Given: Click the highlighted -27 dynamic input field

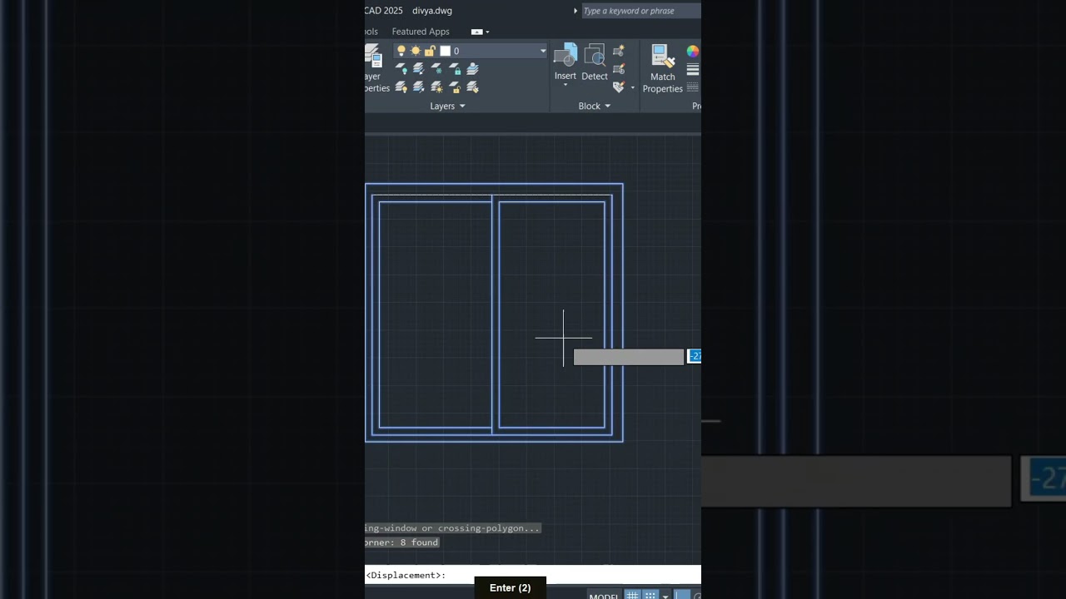Looking at the screenshot, I should (x=695, y=356).
